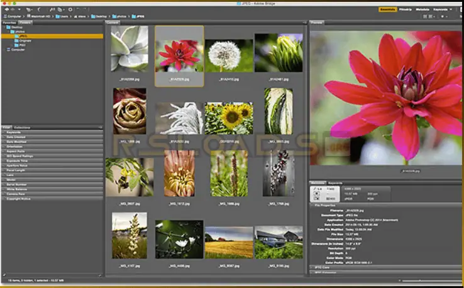Select the PSD folder in the tree
Image resolution: width=464 pixels, height=288 pixels.
coord(20,45)
